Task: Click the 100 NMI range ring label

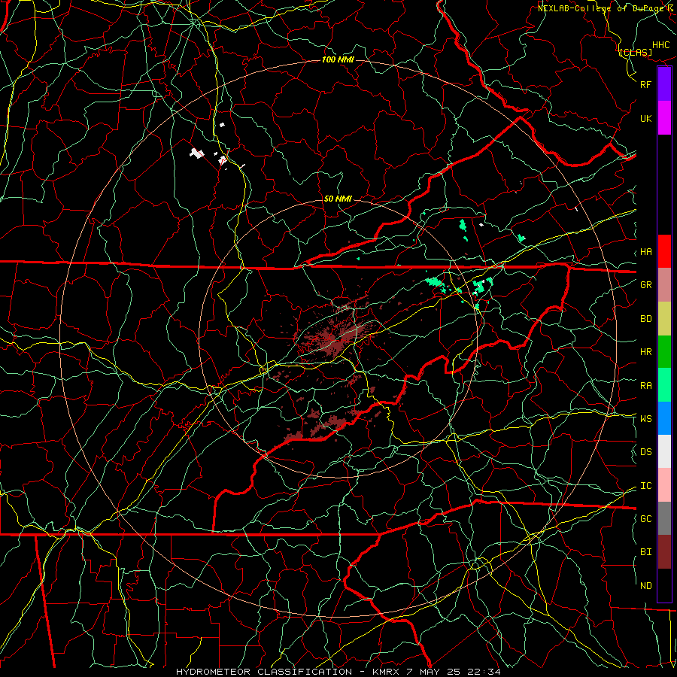Action: coord(338,59)
